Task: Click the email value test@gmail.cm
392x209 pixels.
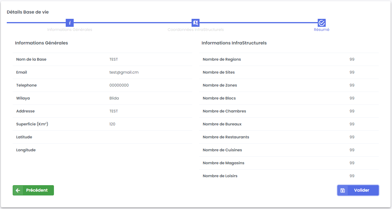Action: click(x=124, y=72)
